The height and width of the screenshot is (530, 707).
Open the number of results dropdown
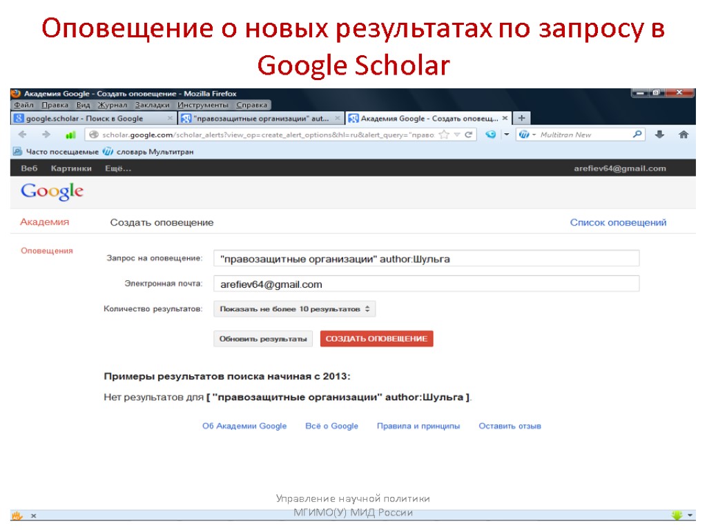294,309
